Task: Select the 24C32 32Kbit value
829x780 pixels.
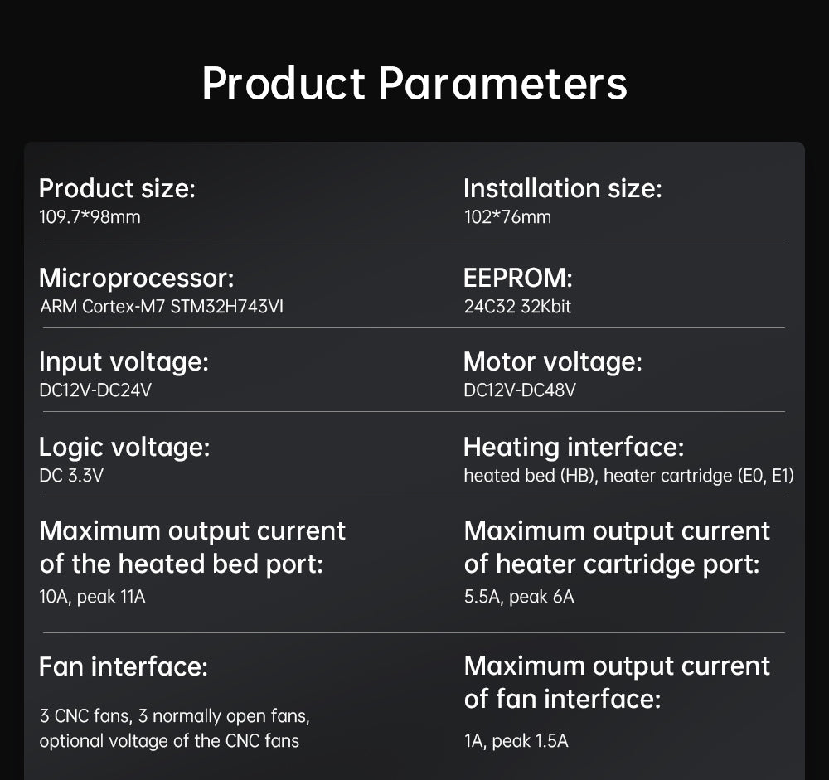Action: point(517,307)
